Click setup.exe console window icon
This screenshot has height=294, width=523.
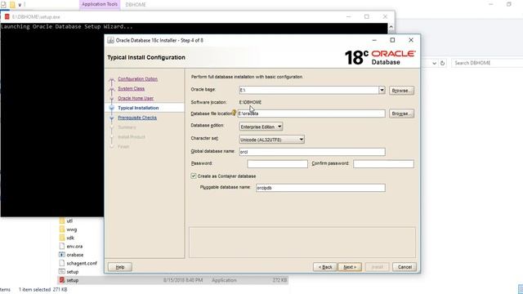click(7, 16)
